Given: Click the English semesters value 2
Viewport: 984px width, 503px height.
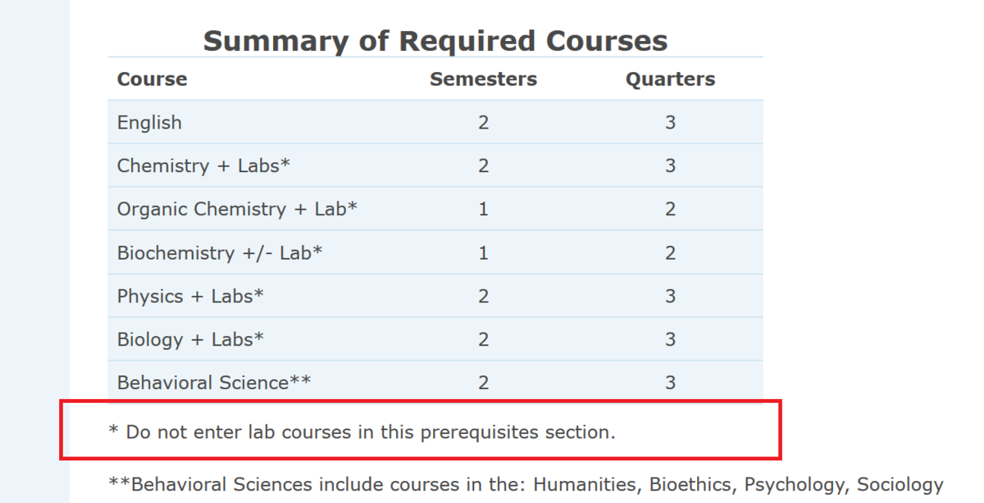Looking at the screenshot, I should point(483,123).
